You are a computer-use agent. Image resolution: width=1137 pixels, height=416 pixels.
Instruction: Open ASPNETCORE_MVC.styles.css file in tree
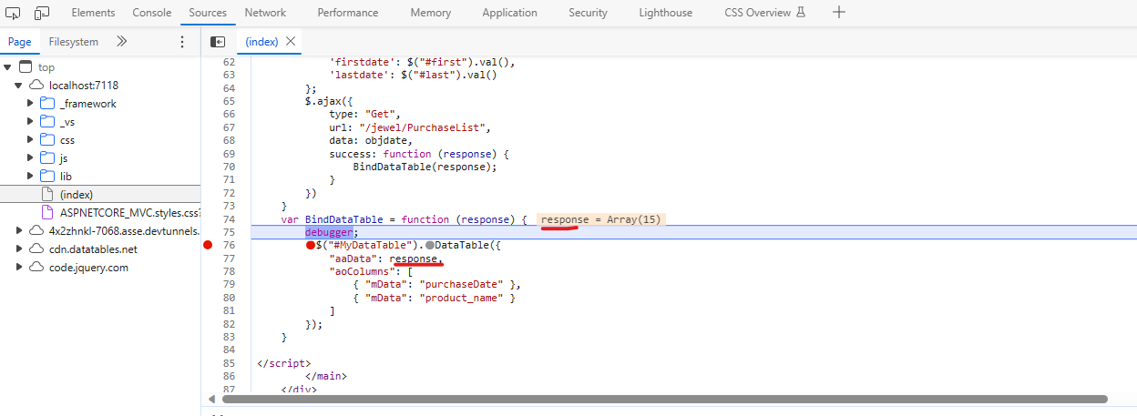129,213
